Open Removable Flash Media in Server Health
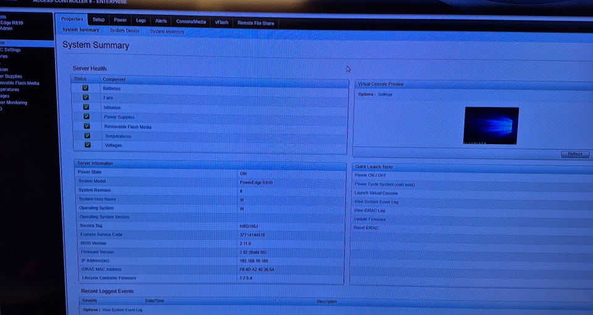The image size is (593, 315). 128,127
